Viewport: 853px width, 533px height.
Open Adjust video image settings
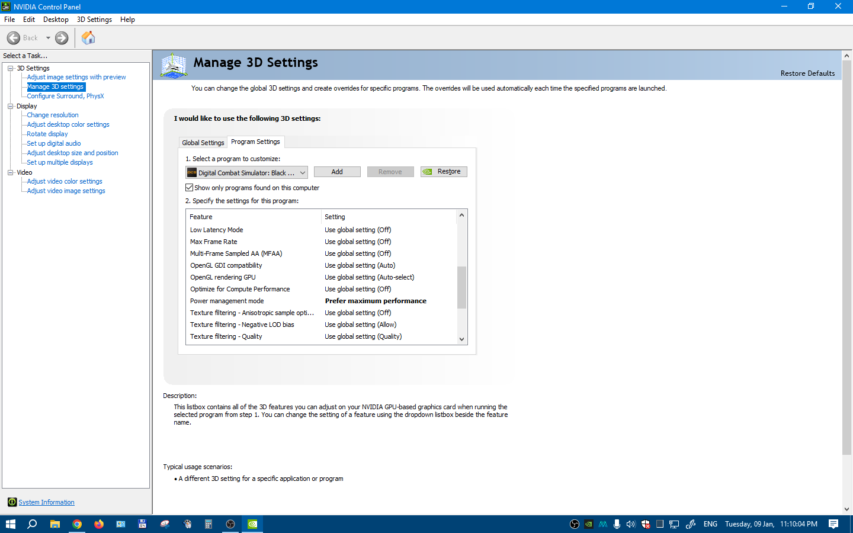[x=66, y=191]
